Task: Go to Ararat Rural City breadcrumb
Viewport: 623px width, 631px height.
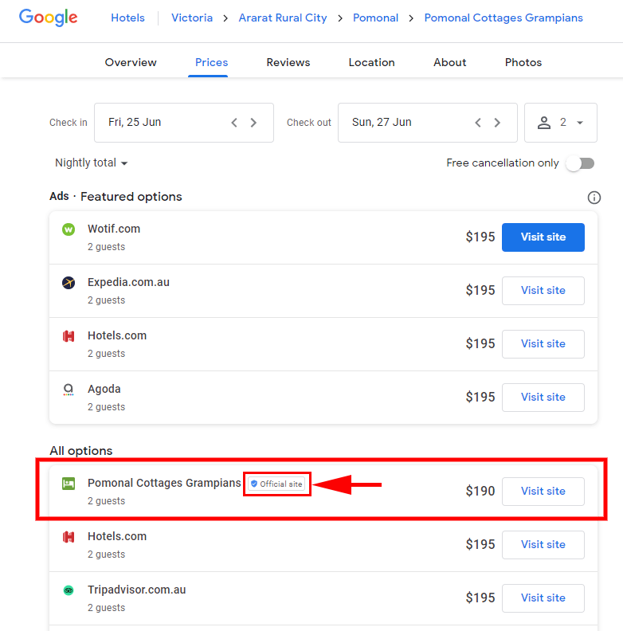Action: (x=282, y=18)
